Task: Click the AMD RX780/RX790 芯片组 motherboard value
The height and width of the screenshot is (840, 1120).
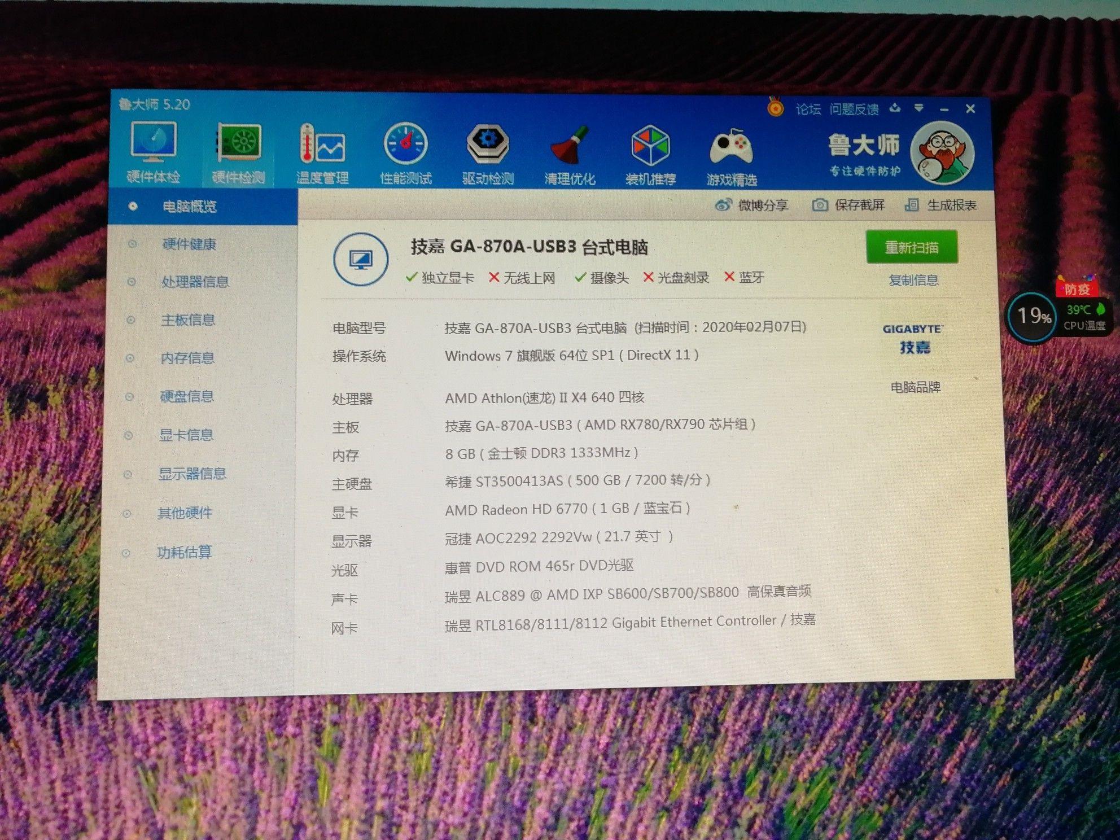Action: coord(600,425)
